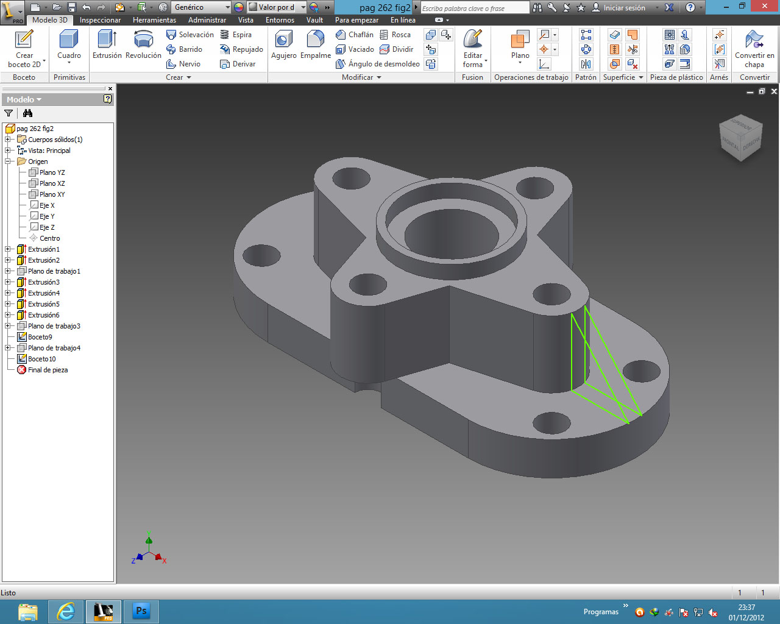The image size is (780, 624).
Task: Expand Cuerpos sólidos(1) node
Action: 8,140
